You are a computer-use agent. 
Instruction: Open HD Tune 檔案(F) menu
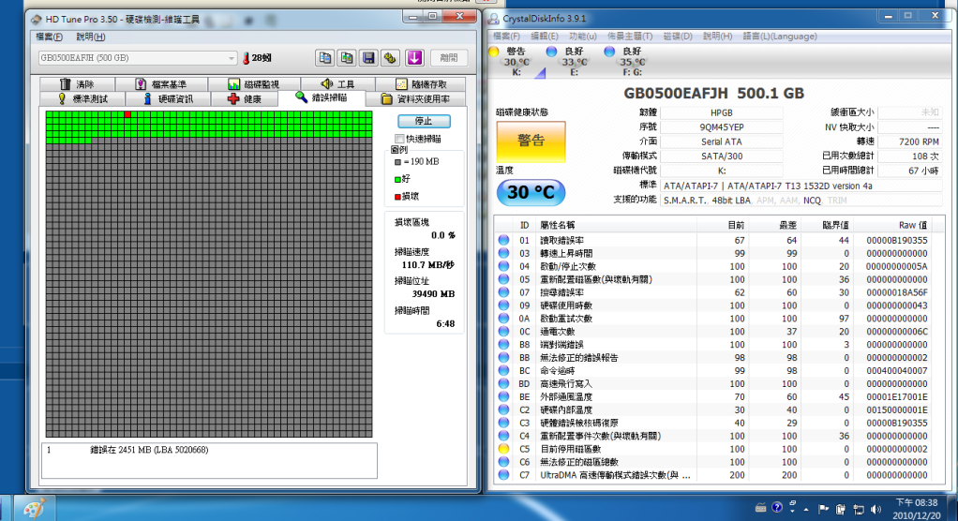pyautogui.click(x=49, y=37)
